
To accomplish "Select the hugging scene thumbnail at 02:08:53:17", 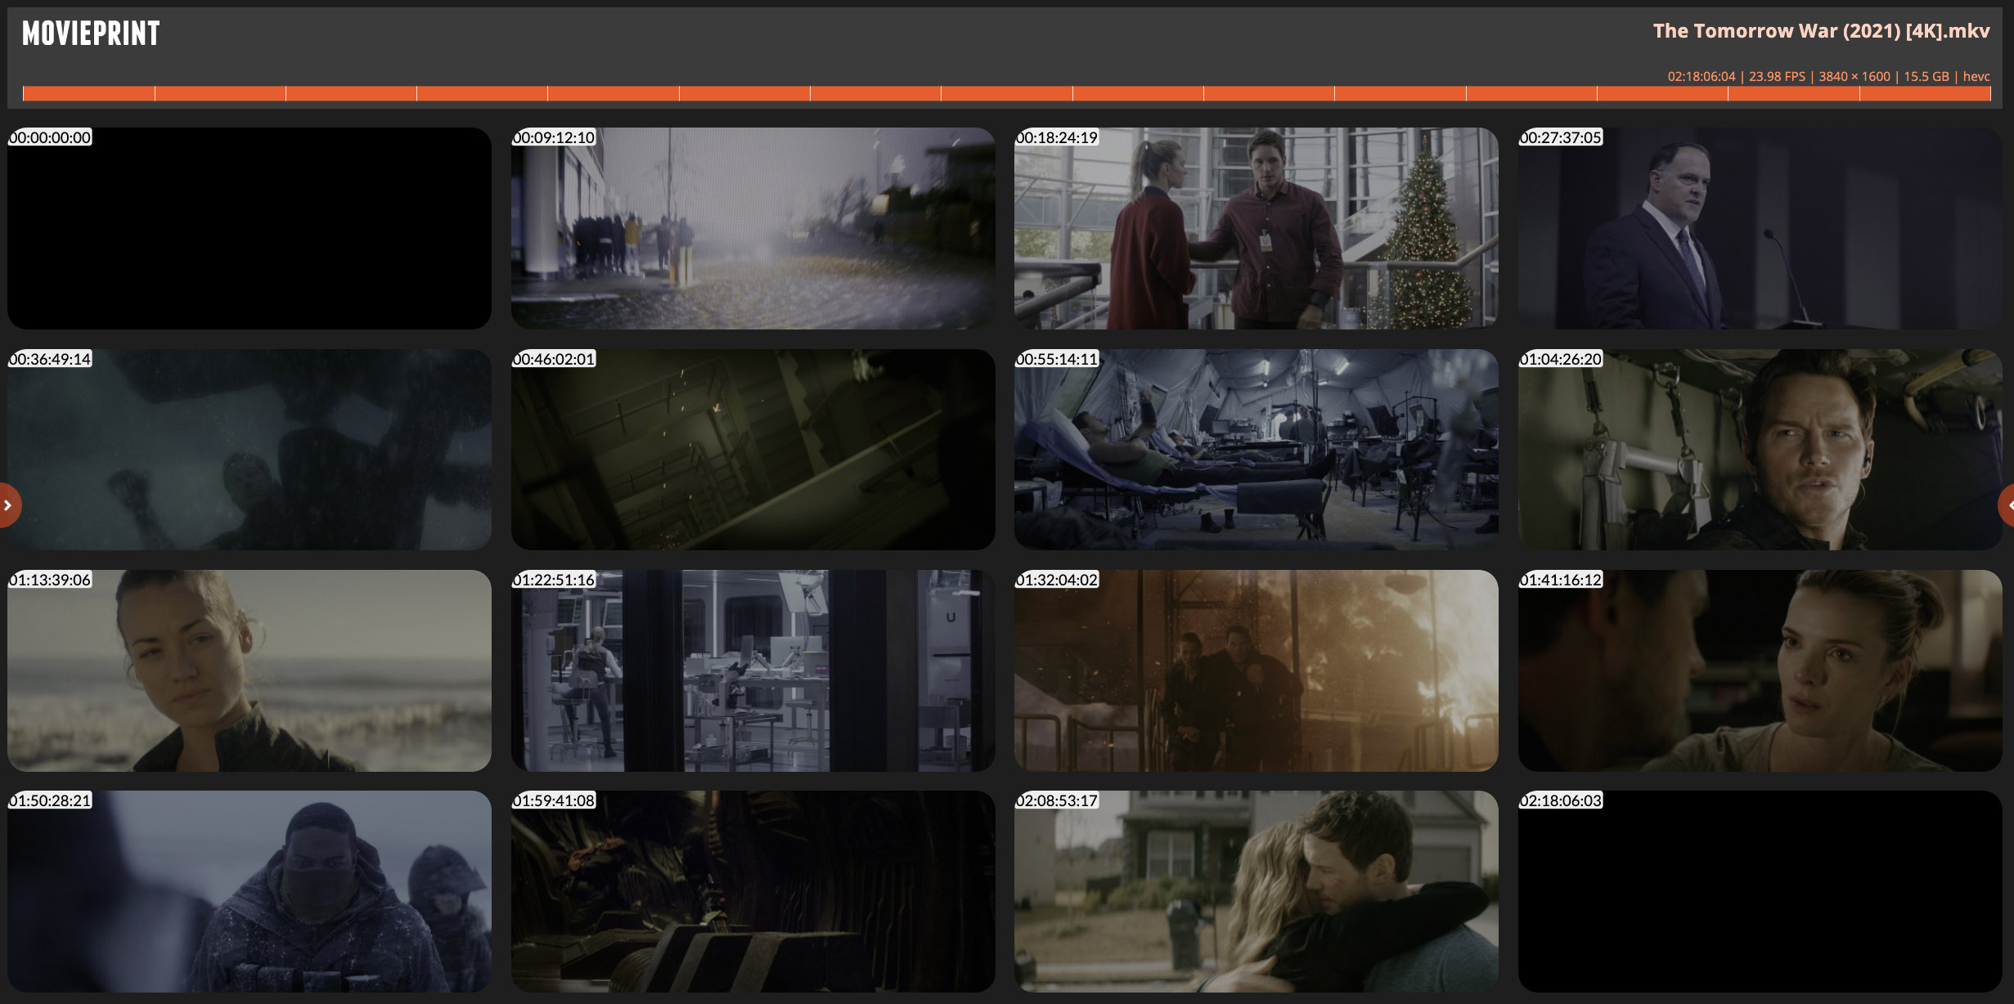I will tap(1256, 891).
